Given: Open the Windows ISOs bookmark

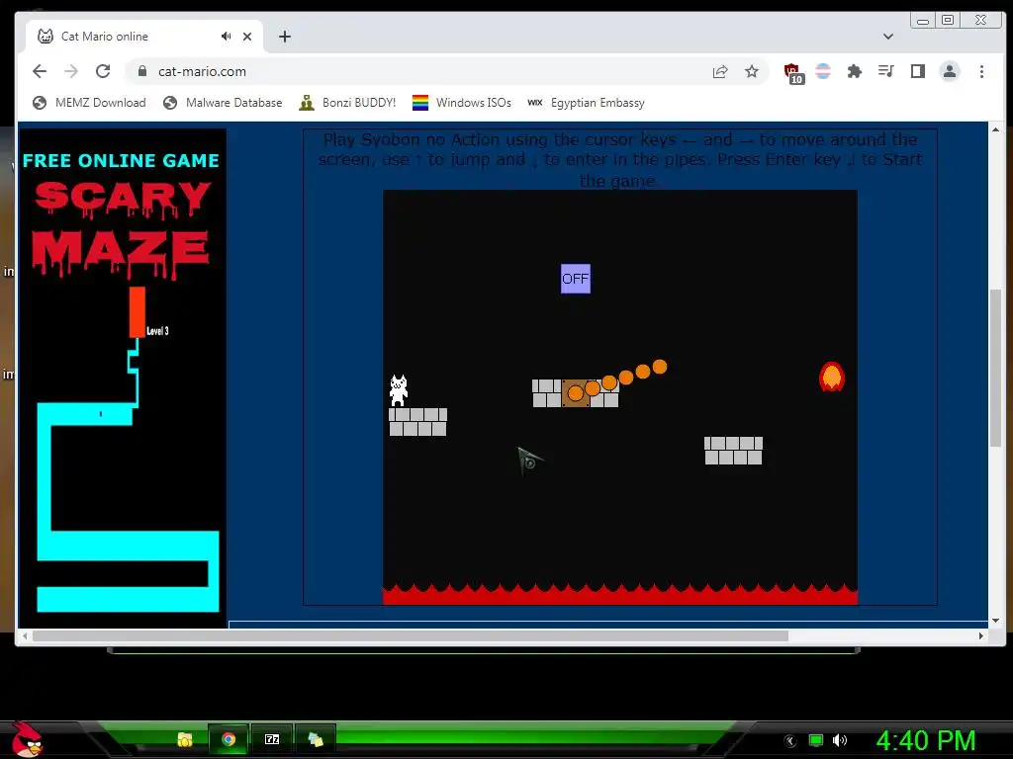Looking at the screenshot, I should pyautogui.click(x=461, y=103).
